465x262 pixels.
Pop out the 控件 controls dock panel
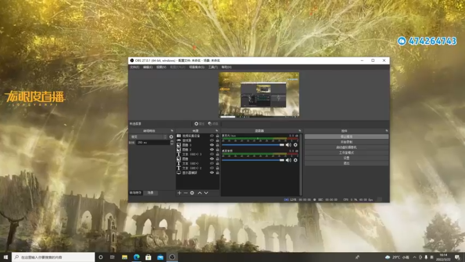click(x=387, y=130)
